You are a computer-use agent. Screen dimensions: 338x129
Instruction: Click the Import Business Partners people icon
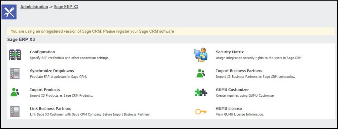pos(201,73)
